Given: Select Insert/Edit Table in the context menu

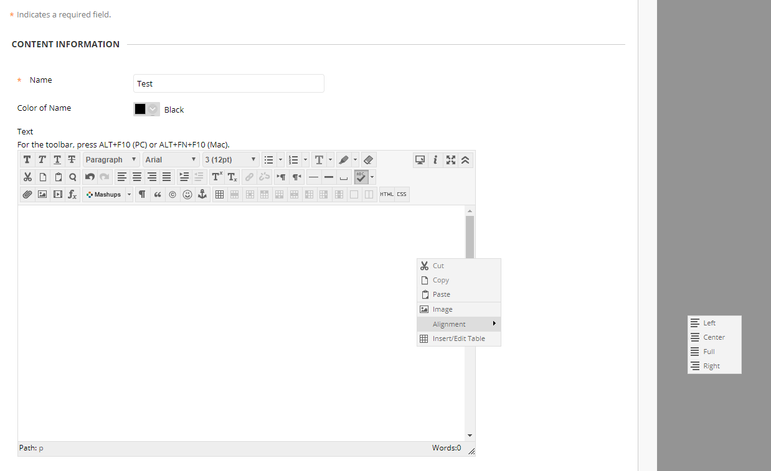Looking at the screenshot, I should click(x=459, y=338).
